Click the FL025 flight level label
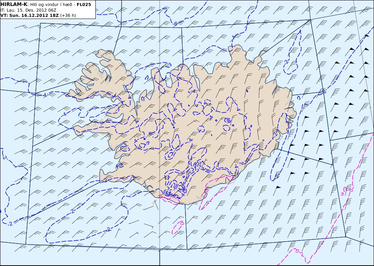Viewport: 374px width, 266px height. point(84,4)
